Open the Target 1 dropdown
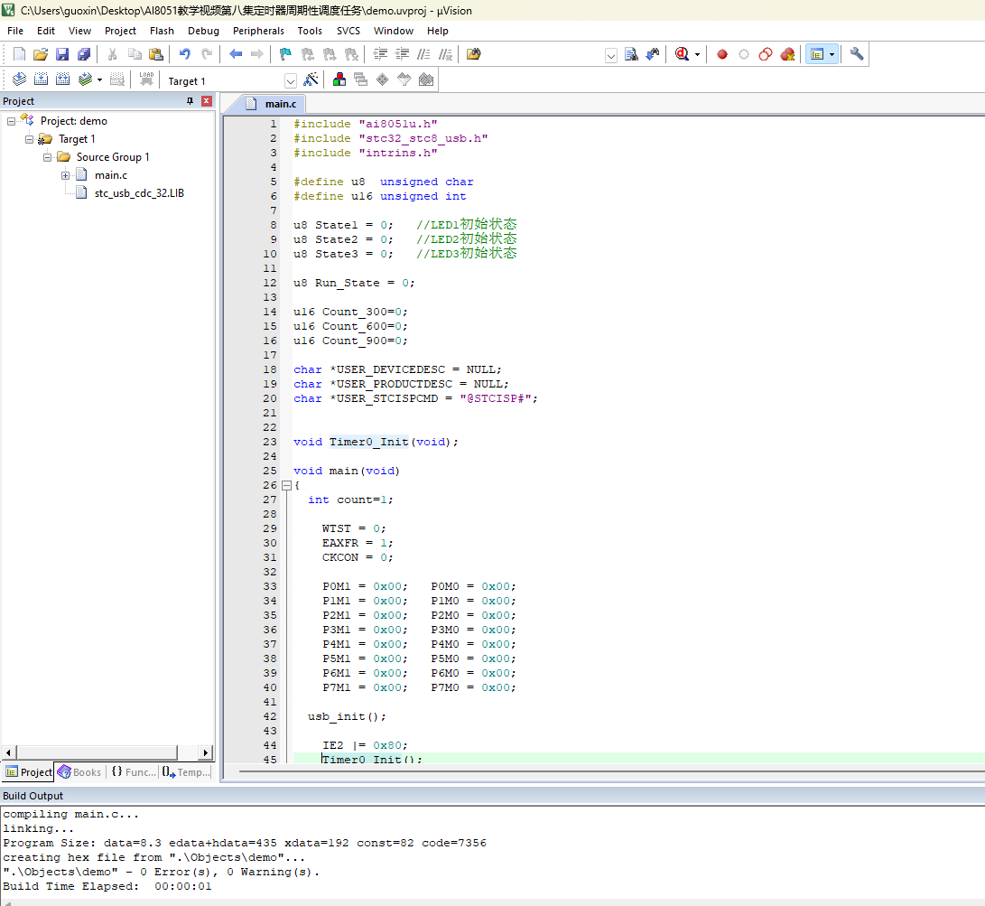The height and width of the screenshot is (906, 985). pyautogui.click(x=290, y=80)
